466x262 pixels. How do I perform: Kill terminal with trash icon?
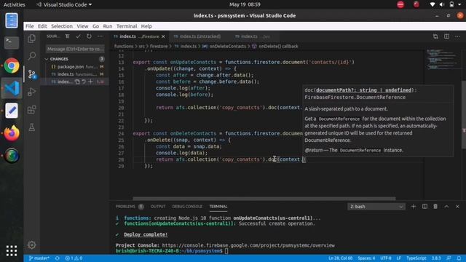[435, 207]
